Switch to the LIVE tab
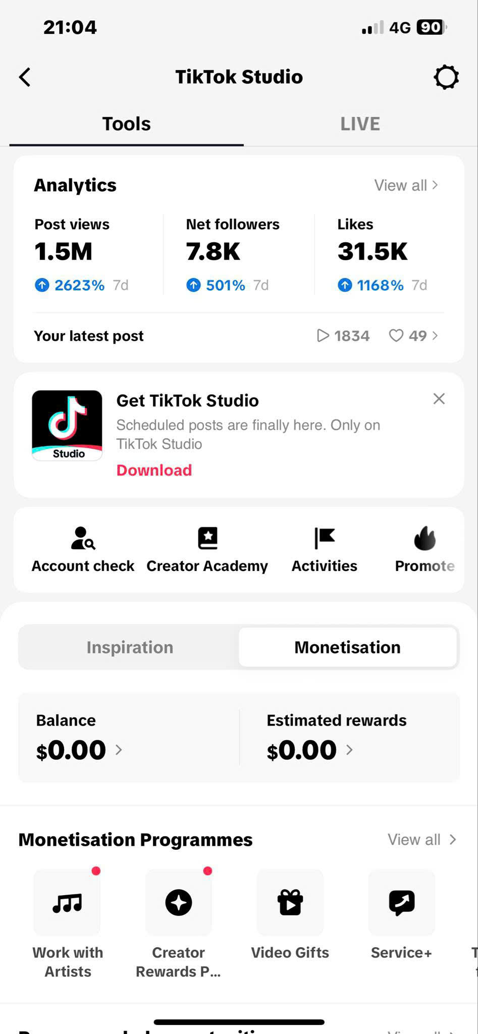This screenshot has height=1034, width=478. tap(360, 124)
